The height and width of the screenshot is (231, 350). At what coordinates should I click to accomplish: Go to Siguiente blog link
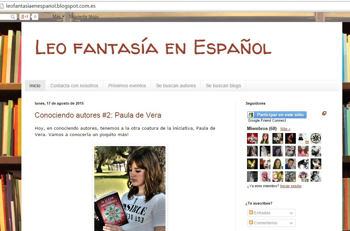tap(84, 16)
